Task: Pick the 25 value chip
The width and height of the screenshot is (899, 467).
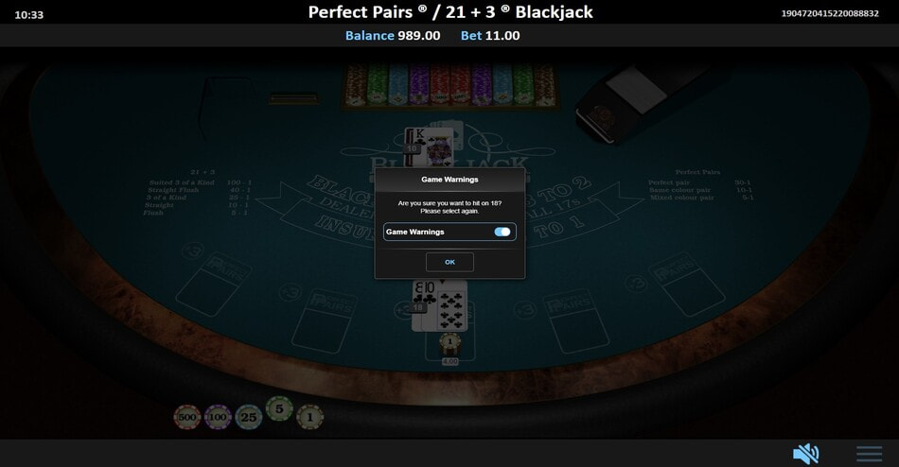Action: tap(248, 417)
